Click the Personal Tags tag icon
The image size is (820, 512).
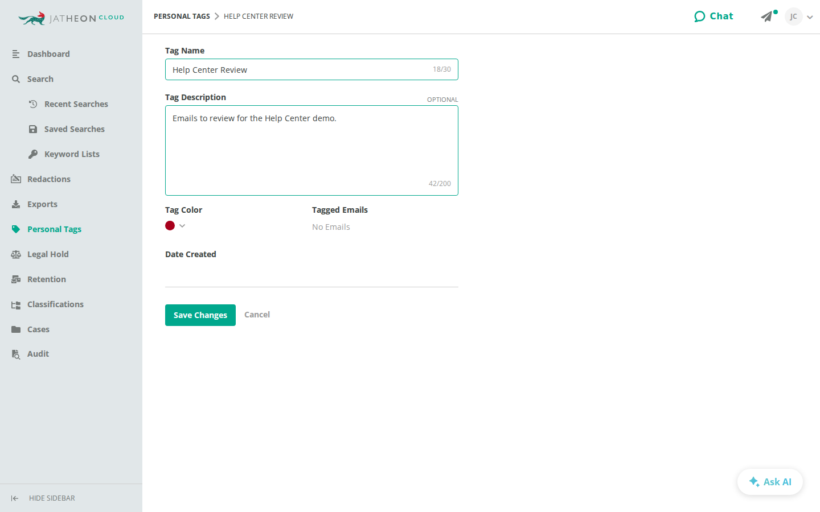pos(16,229)
